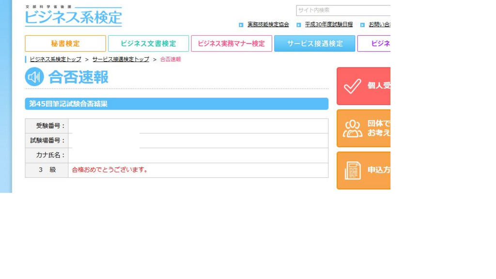The height and width of the screenshot is (279, 496).
Task: Click the 第45回筆記試験合否結果 heading bar
Action: point(176,104)
